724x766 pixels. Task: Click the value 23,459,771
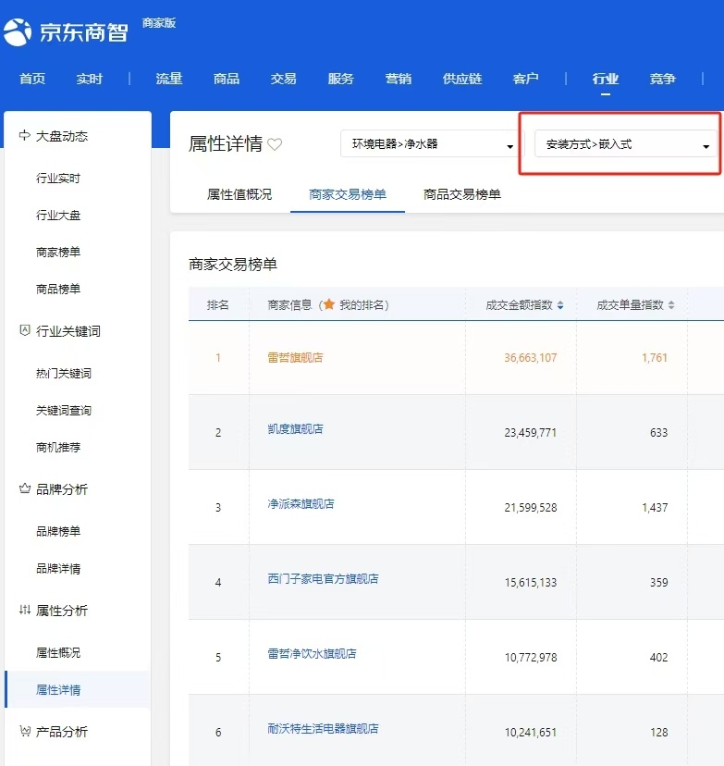click(530, 432)
